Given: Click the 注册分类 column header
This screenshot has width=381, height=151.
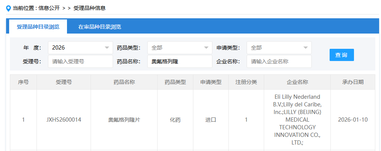Looking at the screenshot, I should [x=246, y=82].
